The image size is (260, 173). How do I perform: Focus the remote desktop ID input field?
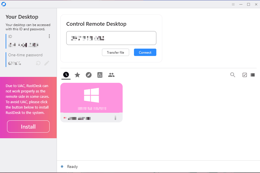coord(111,38)
